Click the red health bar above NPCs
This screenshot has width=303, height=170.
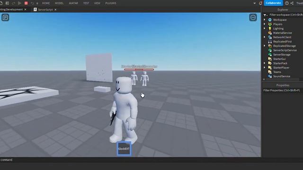pyautogui.click(x=139, y=69)
